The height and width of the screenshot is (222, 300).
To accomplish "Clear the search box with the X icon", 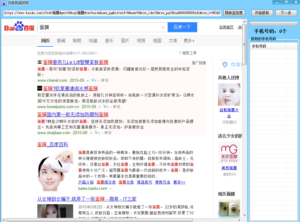I will pos(163,27).
